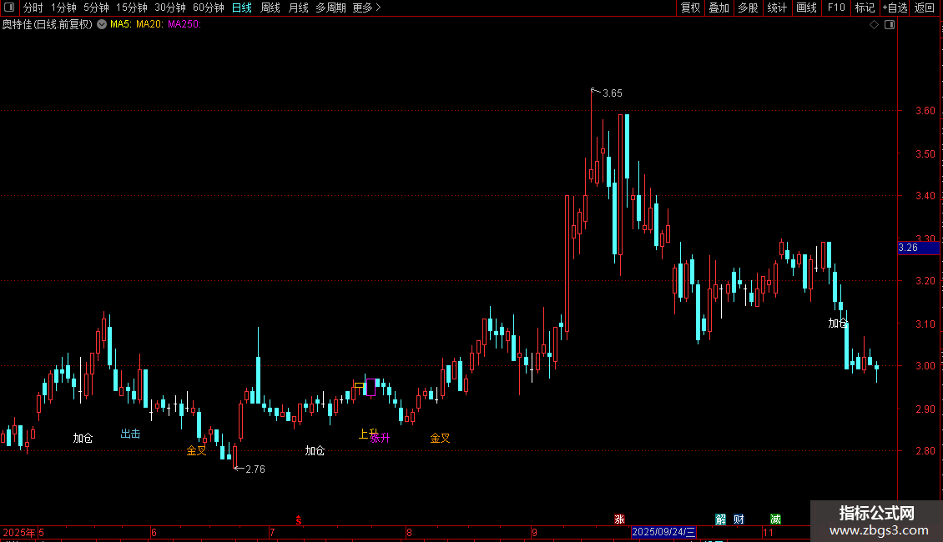Image resolution: width=943 pixels, height=542 pixels.
Task: Click the 2.76 low price label
Action: [255, 469]
